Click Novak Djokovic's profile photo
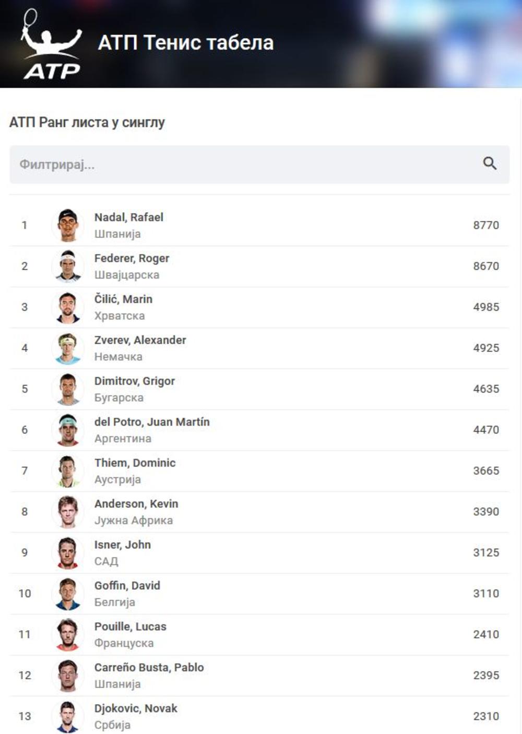522x734 pixels. coord(68,716)
